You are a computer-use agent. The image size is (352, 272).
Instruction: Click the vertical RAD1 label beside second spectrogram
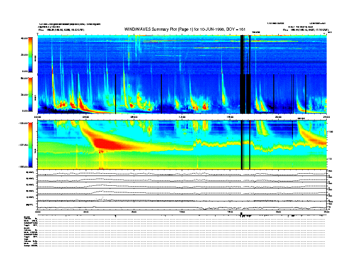click(x=35, y=97)
